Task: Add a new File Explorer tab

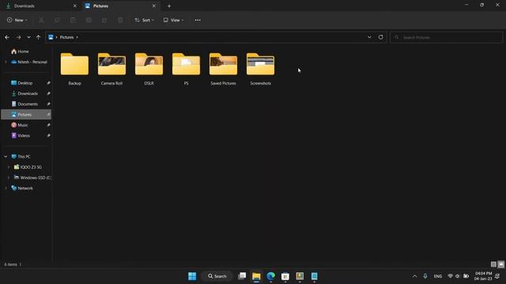Action: click(x=169, y=6)
